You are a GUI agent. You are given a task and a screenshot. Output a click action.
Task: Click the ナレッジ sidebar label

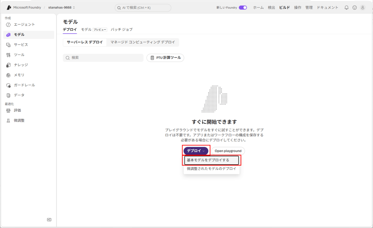[x=21, y=65]
